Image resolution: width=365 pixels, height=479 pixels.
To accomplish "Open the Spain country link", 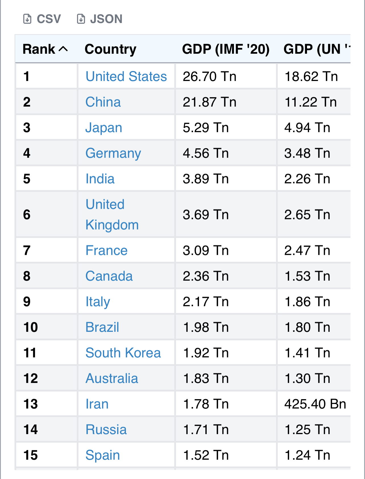I will [103, 455].
